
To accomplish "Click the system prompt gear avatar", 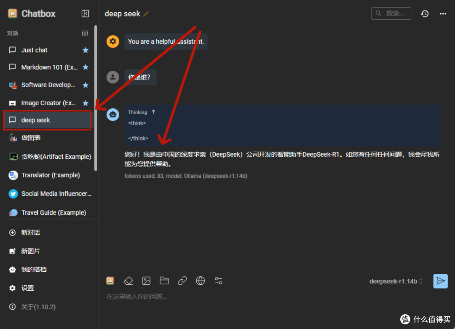I will coord(113,41).
